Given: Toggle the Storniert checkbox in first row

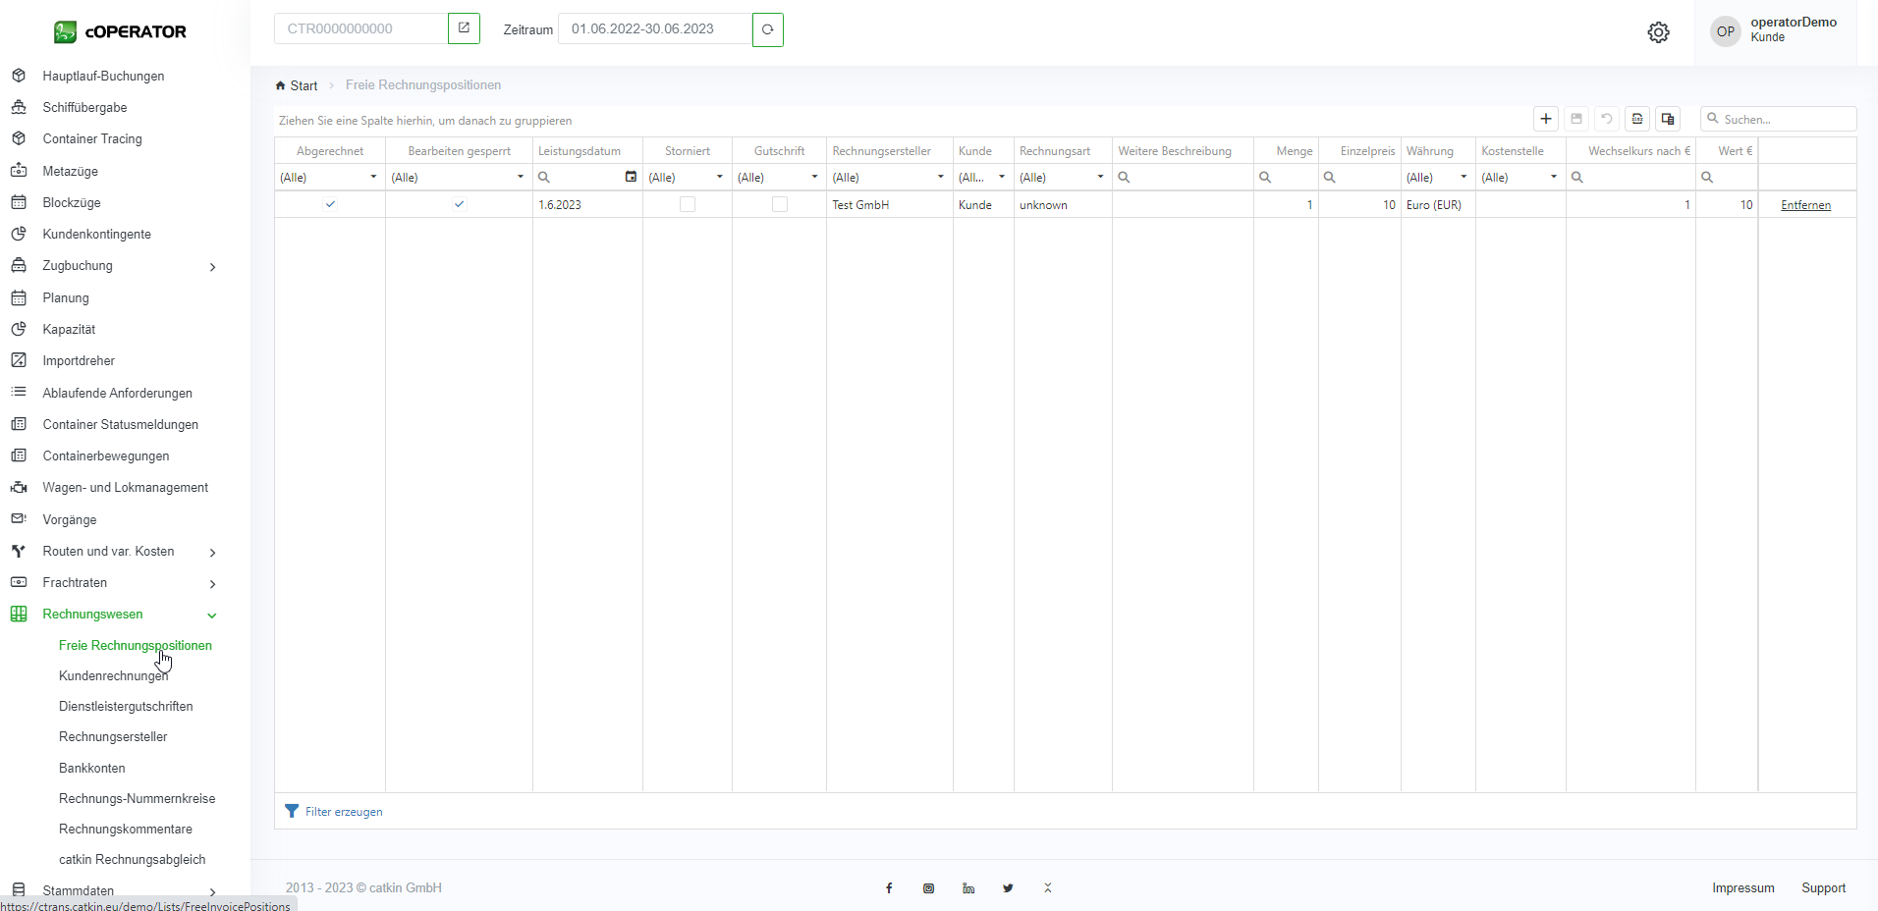Looking at the screenshot, I should pos(688,204).
